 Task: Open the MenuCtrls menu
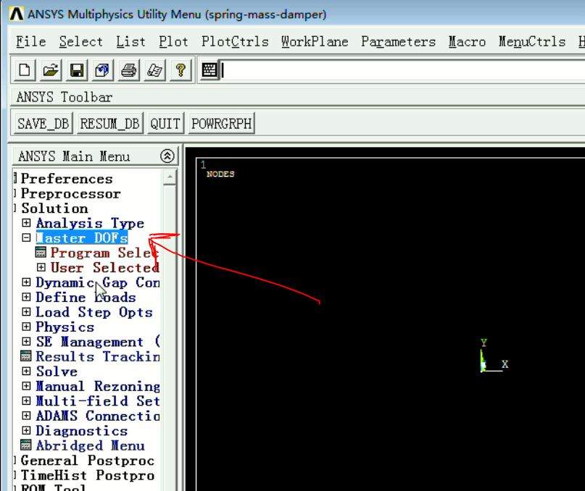pyautogui.click(x=532, y=41)
